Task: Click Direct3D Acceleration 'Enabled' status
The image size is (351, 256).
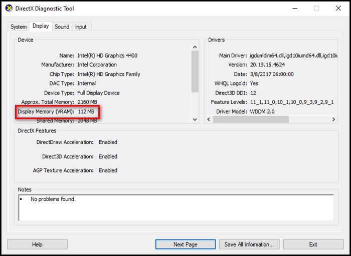Action: tap(108, 156)
